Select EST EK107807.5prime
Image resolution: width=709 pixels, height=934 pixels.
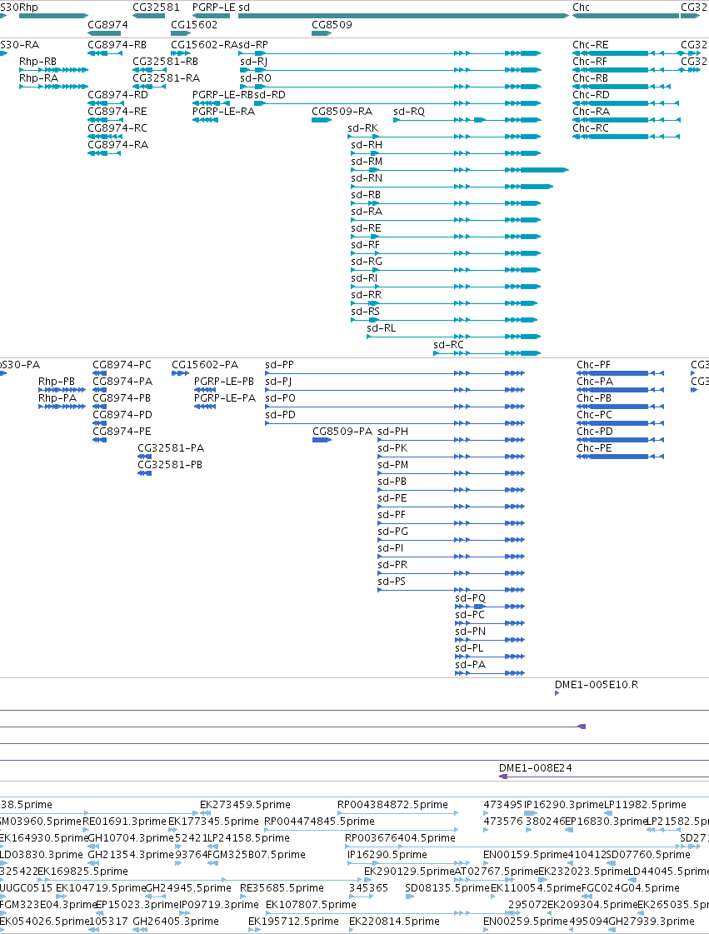pos(311,905)
